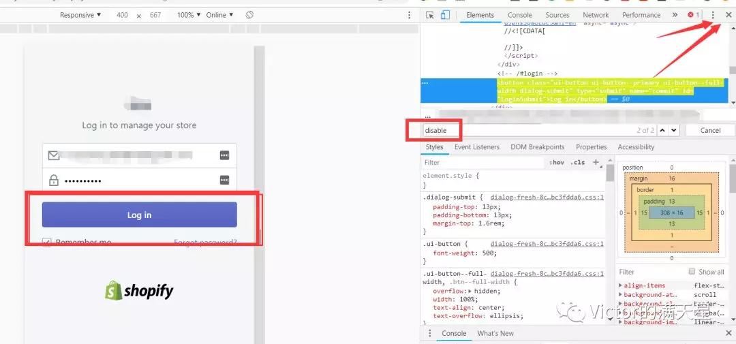The width and height of the screenshot is (736, 344).
Task: Select the DOM Breakpoints tab
Action: [x=538, y=147]
